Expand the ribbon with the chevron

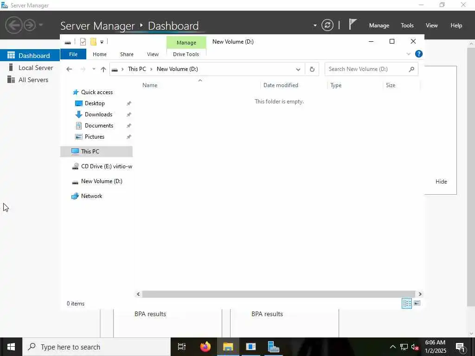[408, 54]
